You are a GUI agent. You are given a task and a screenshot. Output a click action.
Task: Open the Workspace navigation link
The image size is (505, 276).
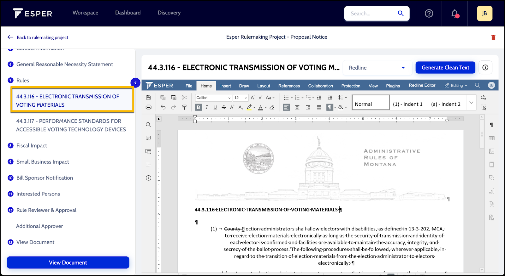[x=85, y=13]
